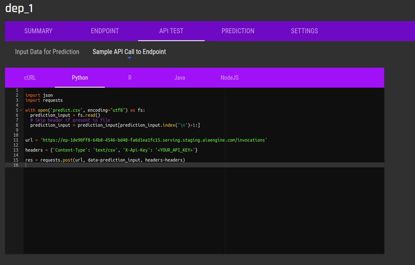Switch to the Java code sample
This screenshot has height=265, width=415.
(x=180, y=77)
